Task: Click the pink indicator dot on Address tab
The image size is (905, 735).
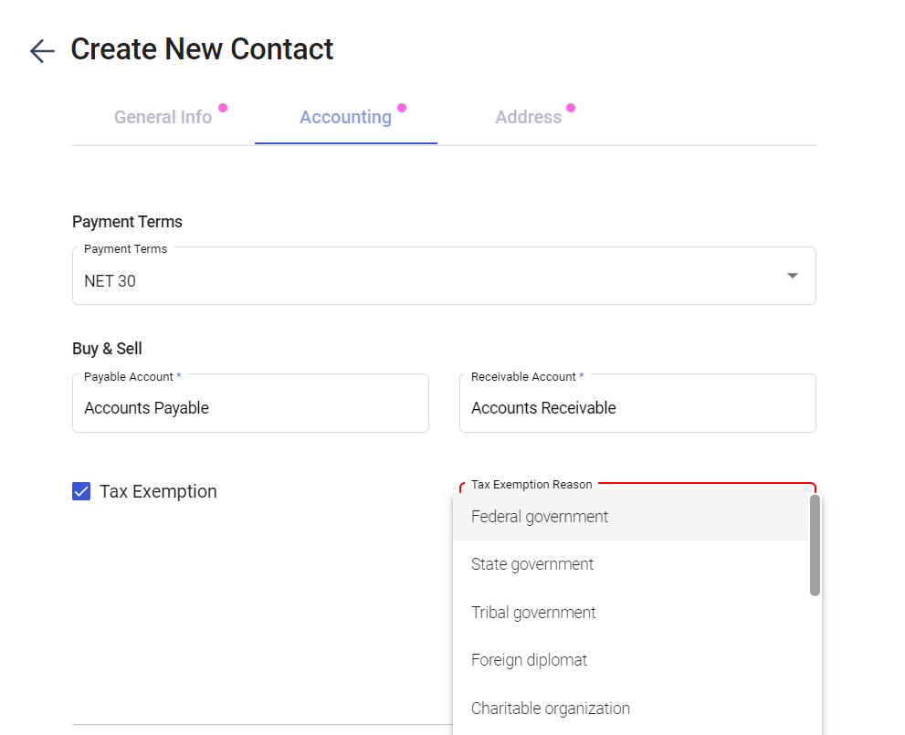Action: click(x=571, y=108)
